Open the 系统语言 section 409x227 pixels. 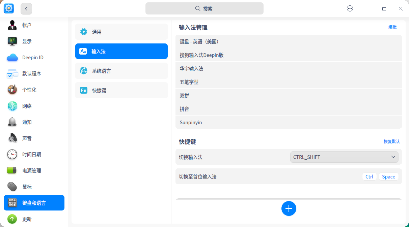(x=121, y=71)
